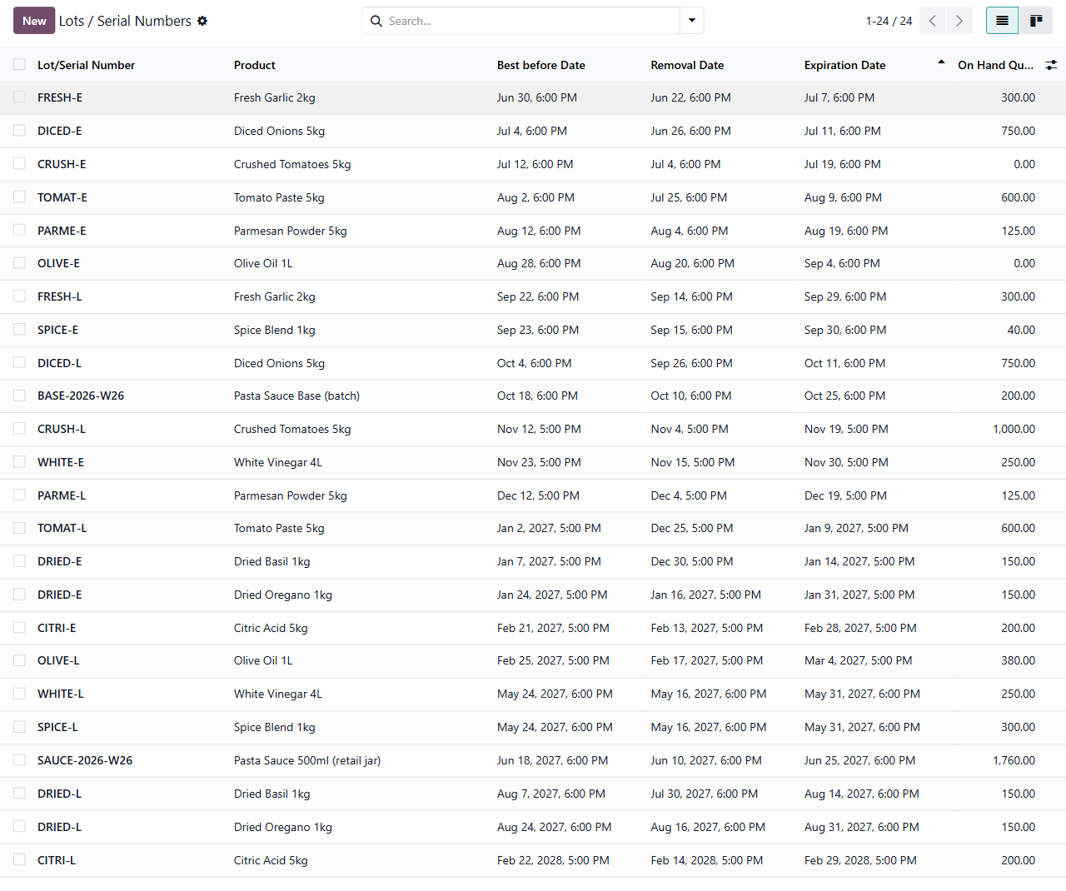Open optional columns adjust icon
The height and width of the screenshot is (891, 1066).
[1052, 65]
